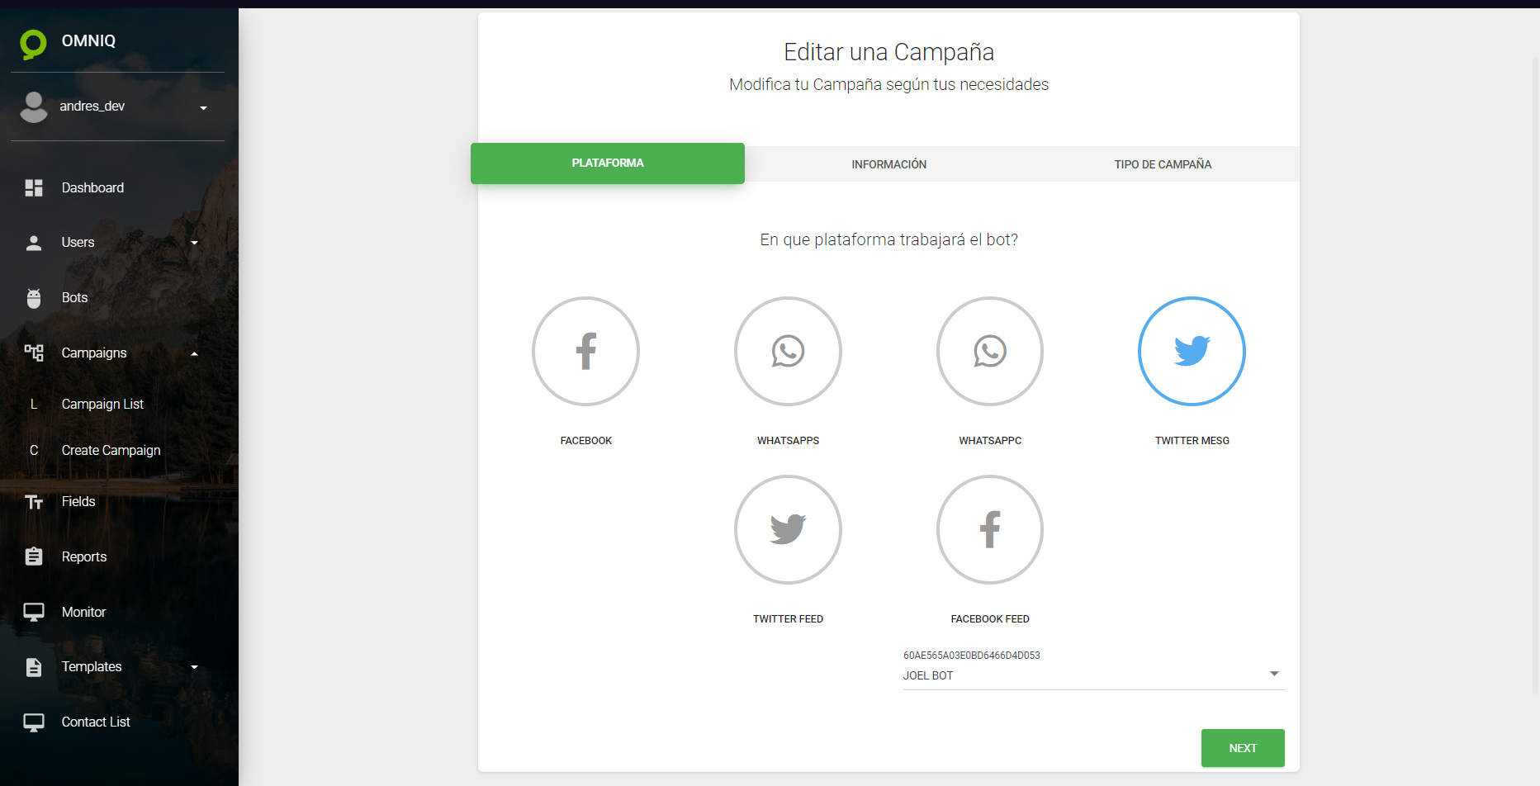1540x786 pixels.
Task: Expand the Users submenu arrow
Action: point(195,243)
